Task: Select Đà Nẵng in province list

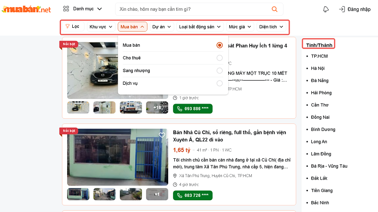Action: [320, 81]
